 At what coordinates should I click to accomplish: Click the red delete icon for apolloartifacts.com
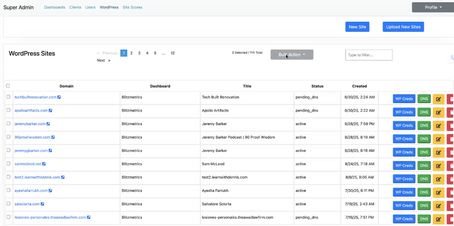450,112
